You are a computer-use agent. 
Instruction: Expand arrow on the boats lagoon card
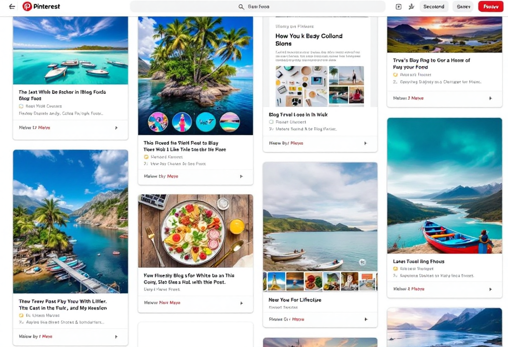coord(116,128)
